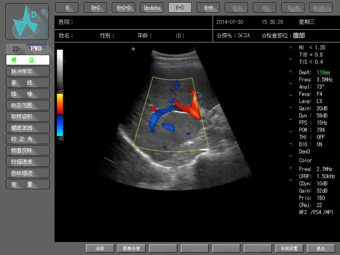This screenshot has height=255, width=340.
Task: Click the red-yellow positive velocity color bar
Action: pos(60,104)
